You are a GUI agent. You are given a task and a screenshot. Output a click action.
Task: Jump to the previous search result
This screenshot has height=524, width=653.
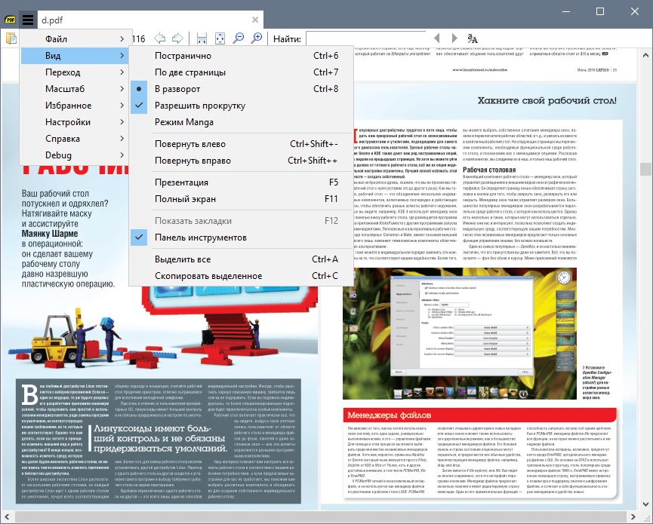[436, 38]
